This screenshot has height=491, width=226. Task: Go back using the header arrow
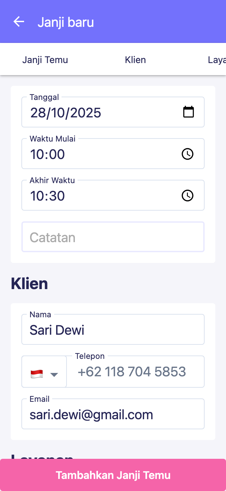pos(19,22)
